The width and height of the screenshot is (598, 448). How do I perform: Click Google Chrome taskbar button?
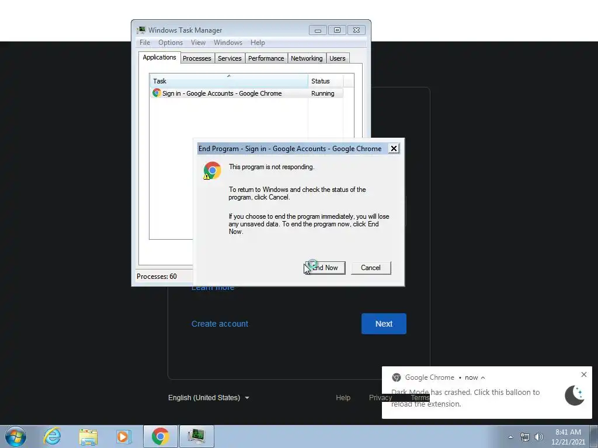[x=160, y=436]
